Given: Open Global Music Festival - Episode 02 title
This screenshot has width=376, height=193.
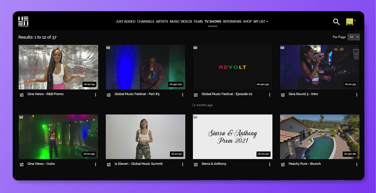Looking at the screenshot, I should [227, 94].
